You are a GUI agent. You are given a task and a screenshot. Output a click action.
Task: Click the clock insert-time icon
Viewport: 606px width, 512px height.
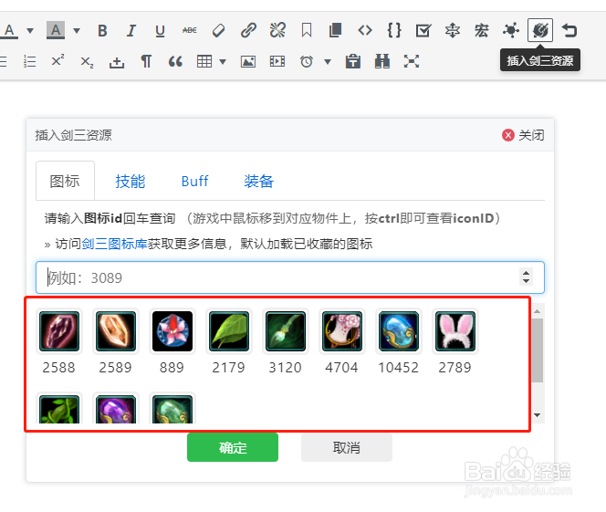tap(307, 61)
